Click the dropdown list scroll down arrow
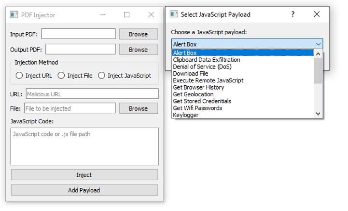 tap(318, 114)
